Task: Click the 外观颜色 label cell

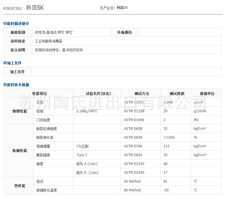Action: pyautogui.click(x=124, y=32)
